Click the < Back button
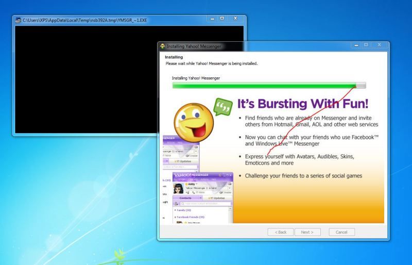The image size is (412, 265). click(x=280, y=232)
